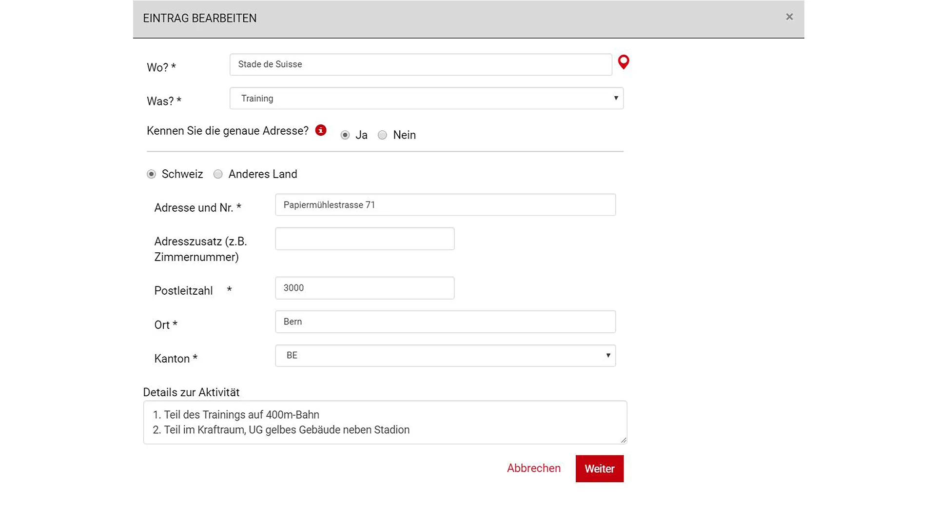Choose the Anderes Land radio option

[x=218, y=174]
